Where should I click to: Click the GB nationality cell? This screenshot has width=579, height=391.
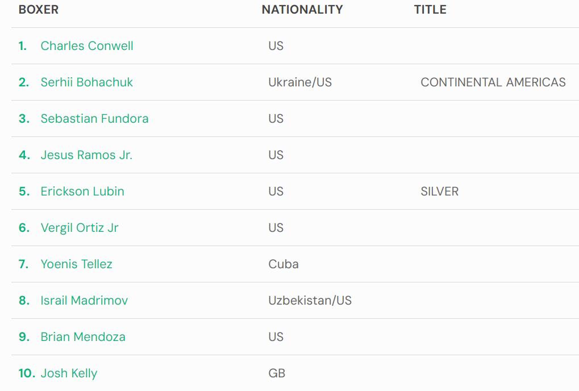pyautogui.click(x=277, y=373)
